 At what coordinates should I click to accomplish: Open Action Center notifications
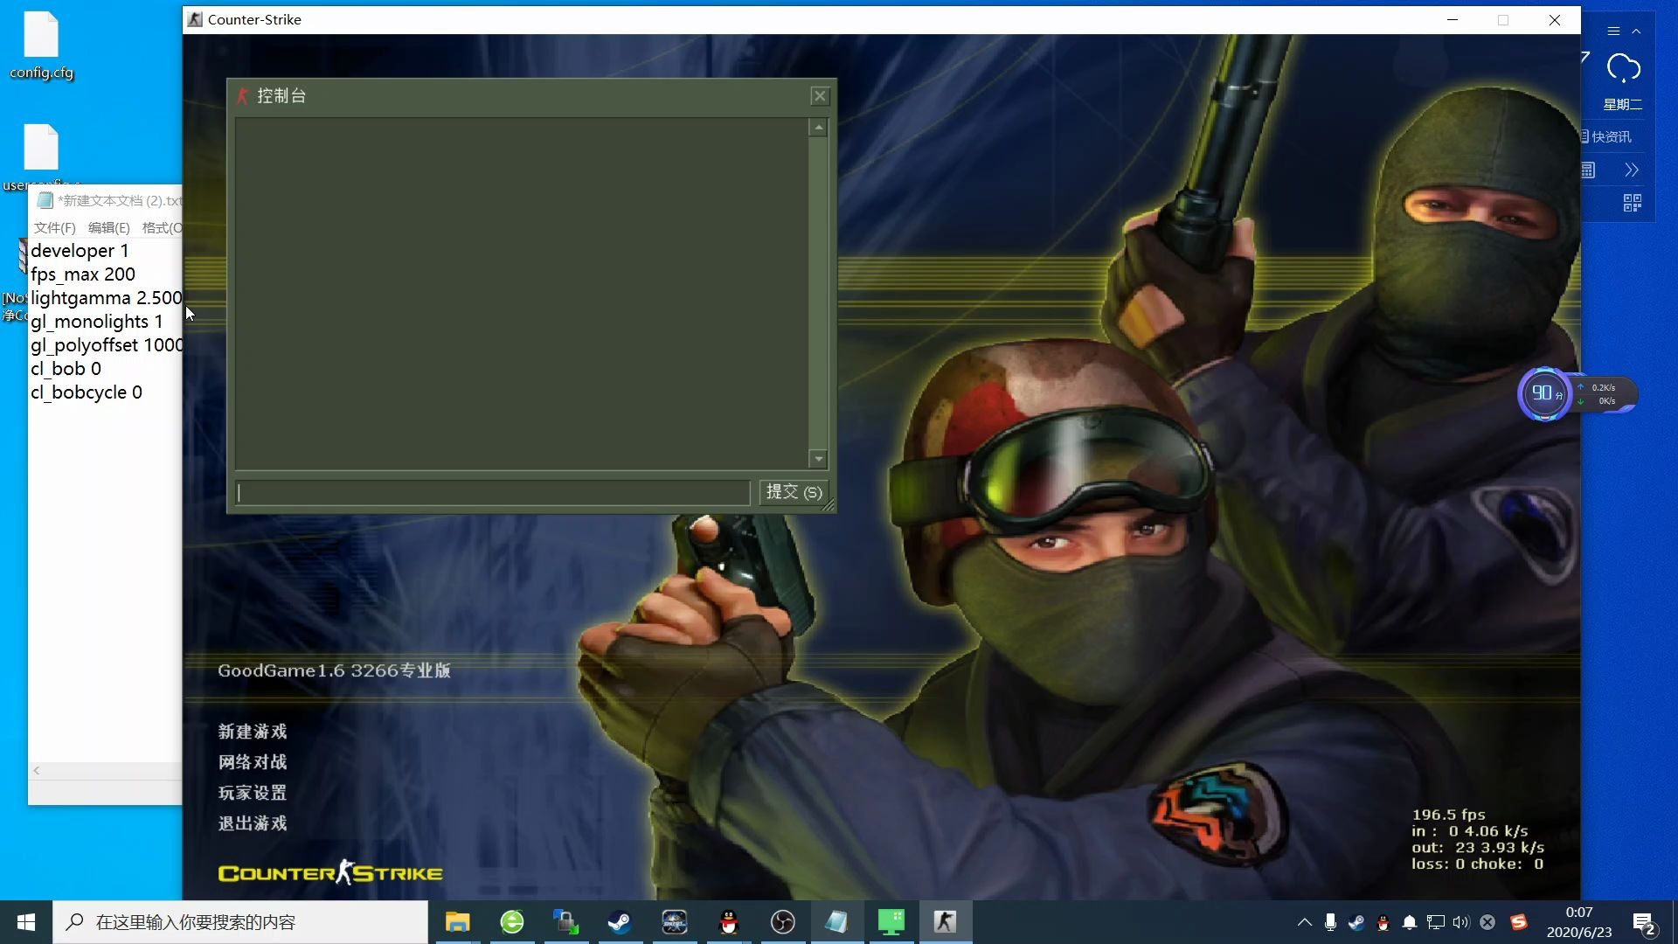point(1644,923)
